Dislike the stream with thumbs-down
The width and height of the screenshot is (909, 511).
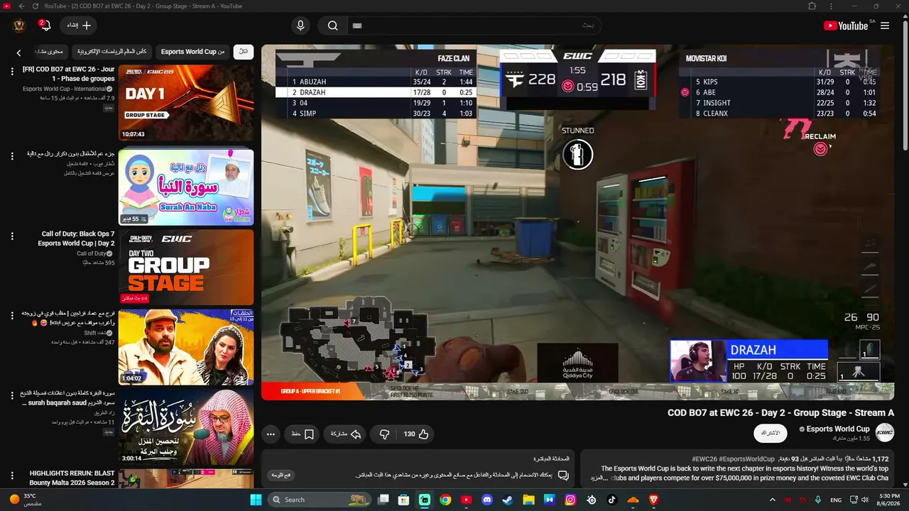384,434
